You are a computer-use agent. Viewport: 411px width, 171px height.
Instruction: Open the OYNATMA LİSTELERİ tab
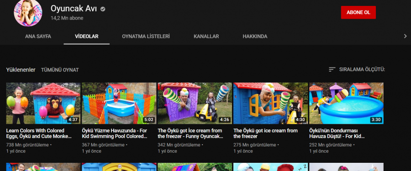click(146, 36)
